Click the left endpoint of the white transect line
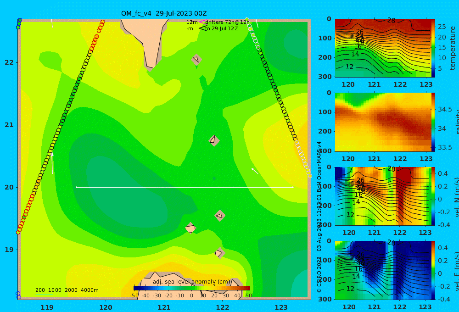 pos(76,187)
